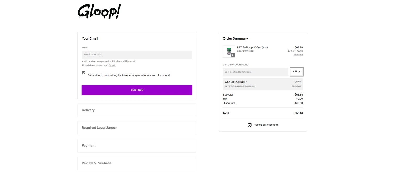Screen dimensions: 393x195
Task: Click the quantity badge on product image
Action: click(233, 55)
